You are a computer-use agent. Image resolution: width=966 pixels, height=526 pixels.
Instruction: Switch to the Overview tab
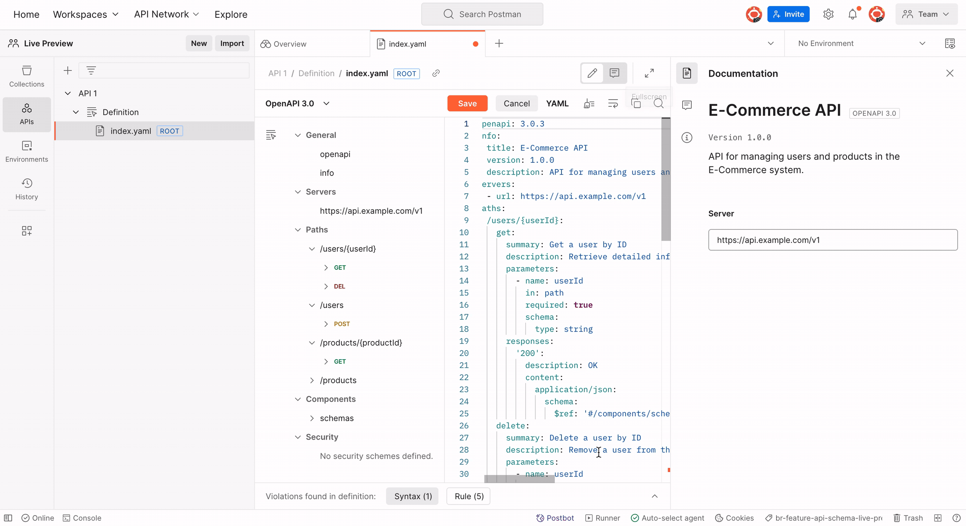312,44
